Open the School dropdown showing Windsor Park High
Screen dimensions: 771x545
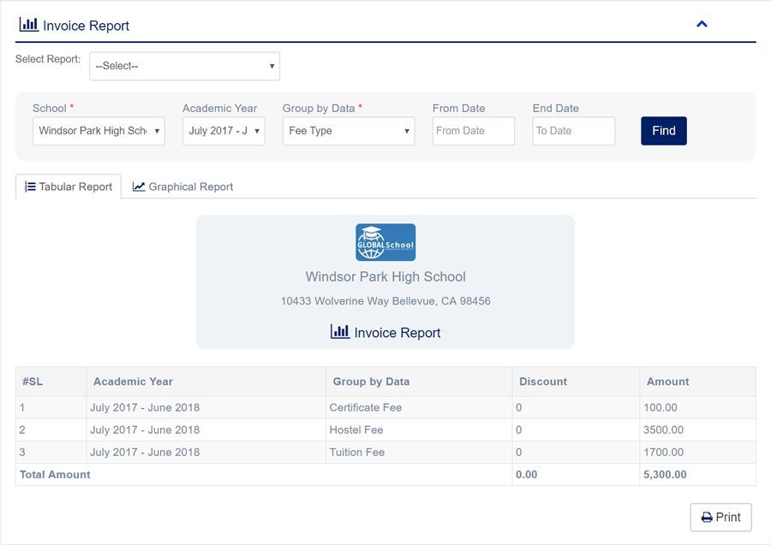pyautogui.click(x=99, y=131)
